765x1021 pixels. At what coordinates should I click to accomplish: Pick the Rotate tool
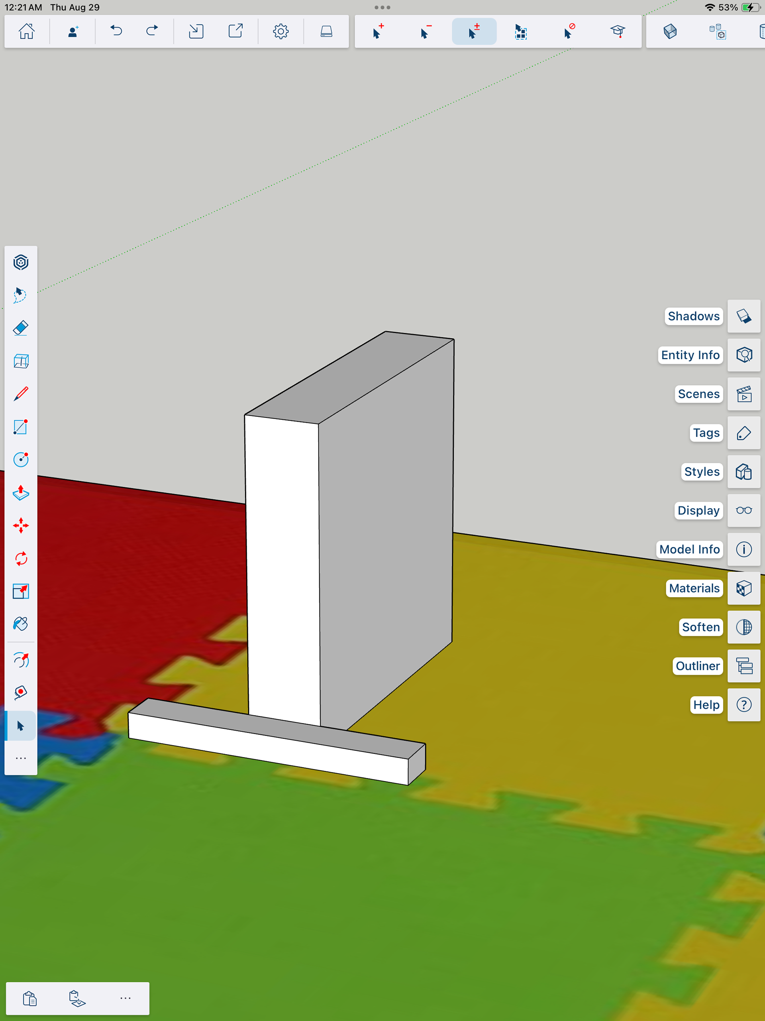click(x=21, y=559)
